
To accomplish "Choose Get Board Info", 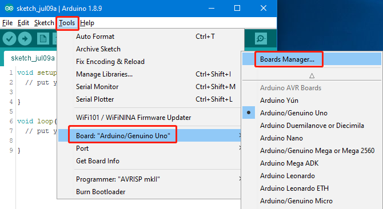I will 150,161.
